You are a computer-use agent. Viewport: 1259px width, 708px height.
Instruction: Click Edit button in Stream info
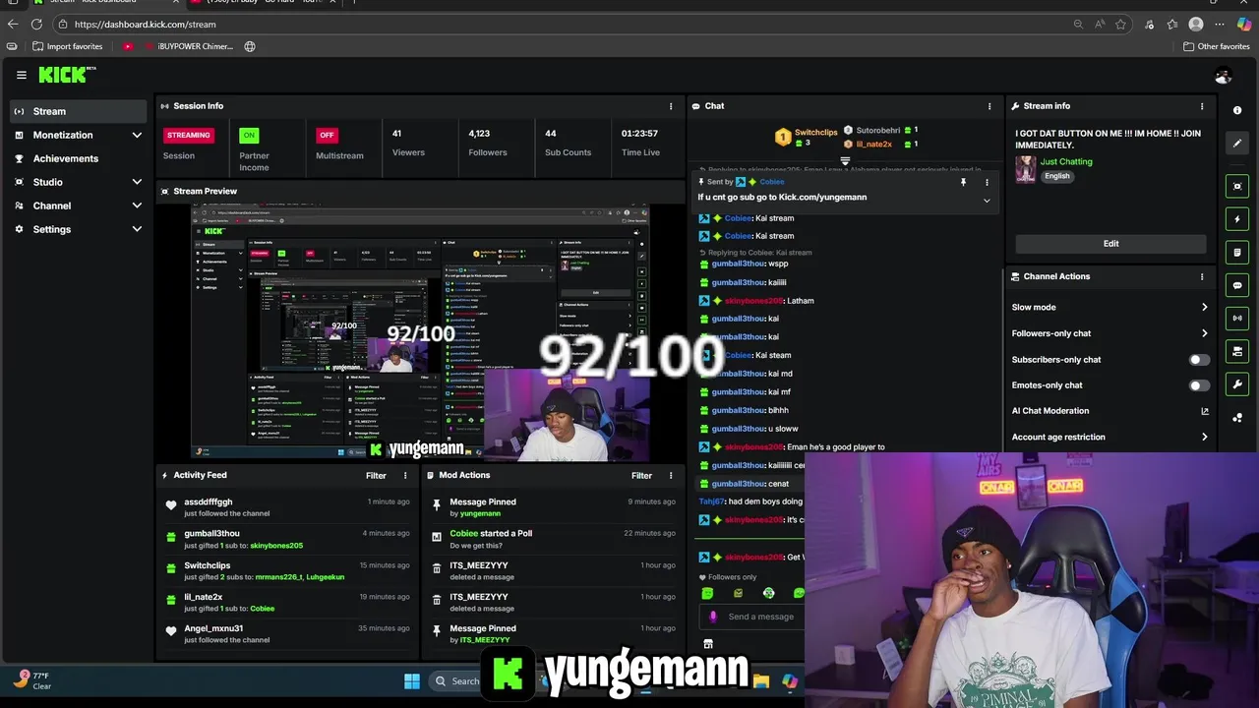(x=1110, y=243)
